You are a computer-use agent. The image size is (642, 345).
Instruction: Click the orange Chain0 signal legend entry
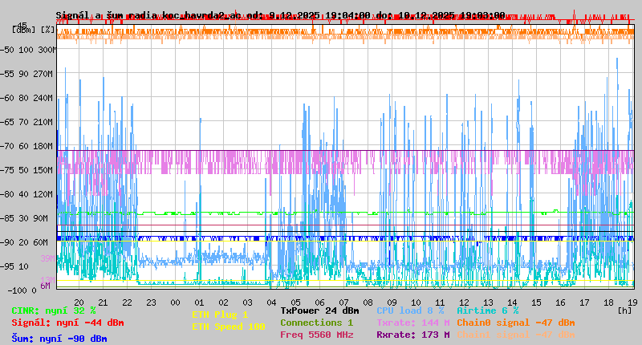516,323
